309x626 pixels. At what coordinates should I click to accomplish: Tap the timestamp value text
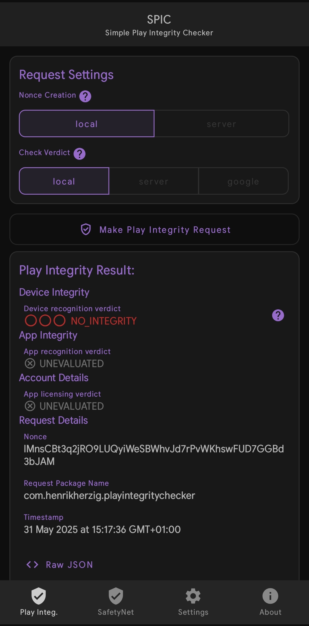(x=102, y=529)
